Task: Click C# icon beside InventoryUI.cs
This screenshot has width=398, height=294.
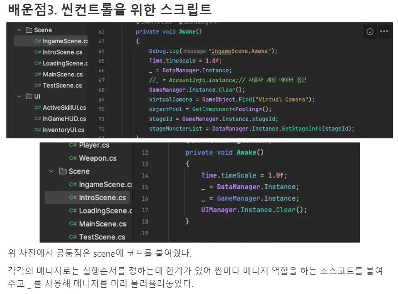Action: [x=38, y=130]
